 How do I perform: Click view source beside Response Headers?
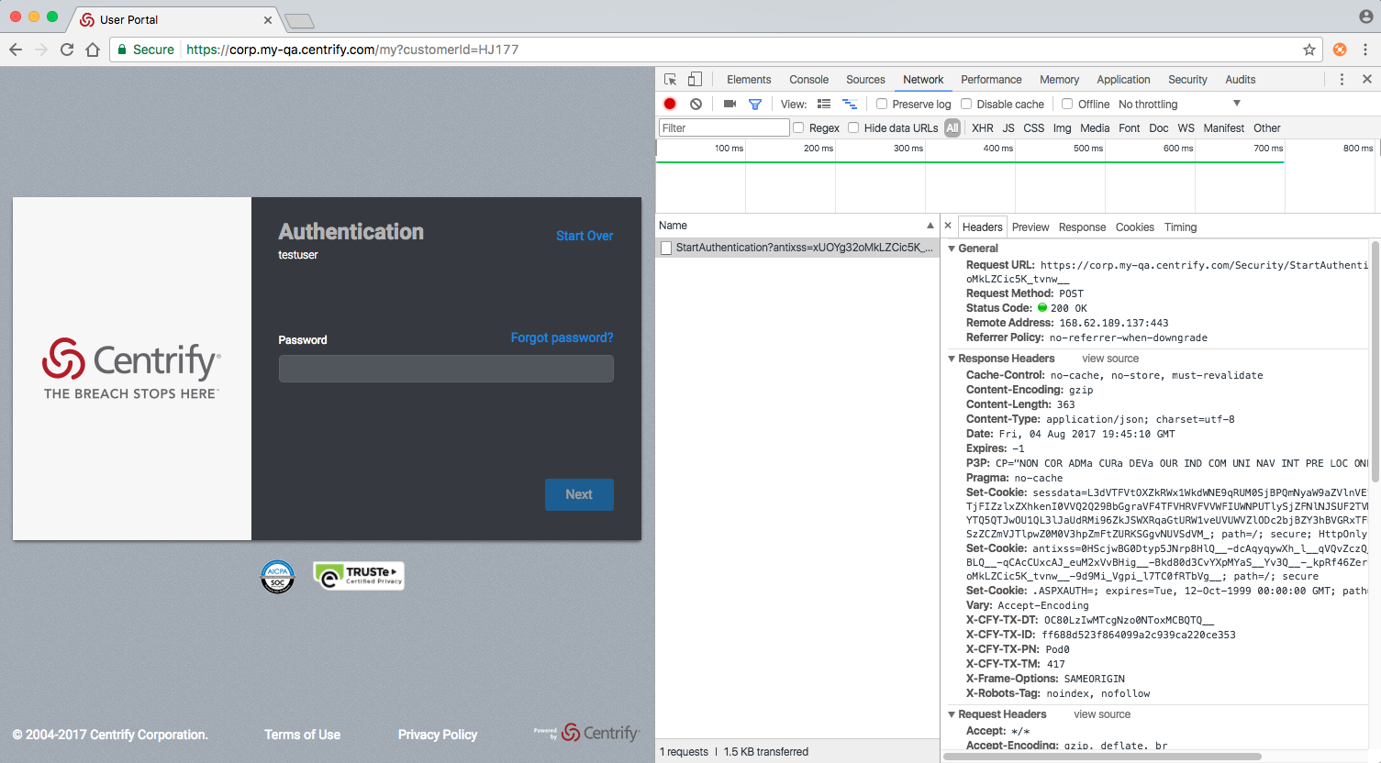tap(1110, 359)
